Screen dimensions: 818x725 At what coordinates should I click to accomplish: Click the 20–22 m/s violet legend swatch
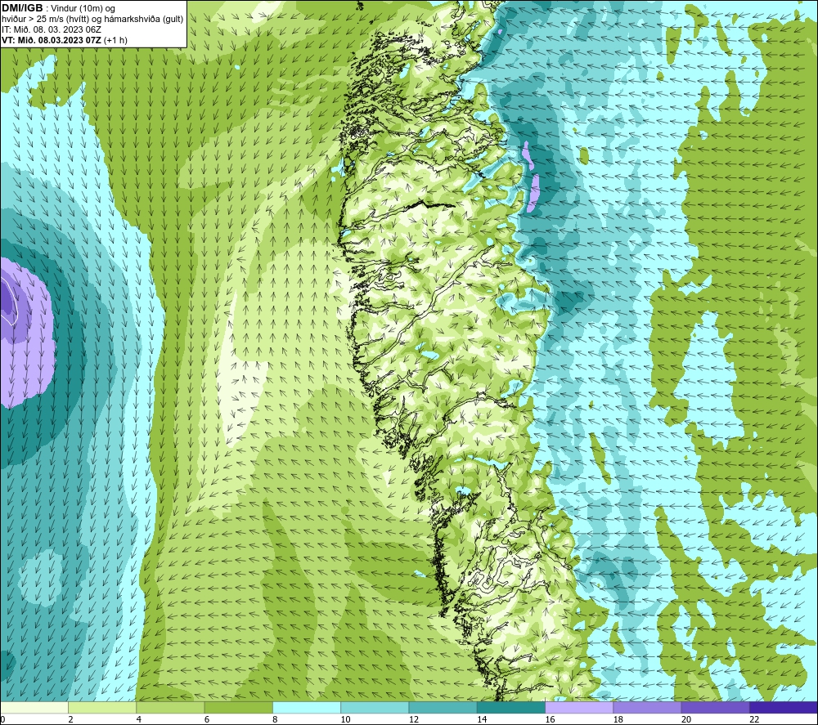(716, 708)
